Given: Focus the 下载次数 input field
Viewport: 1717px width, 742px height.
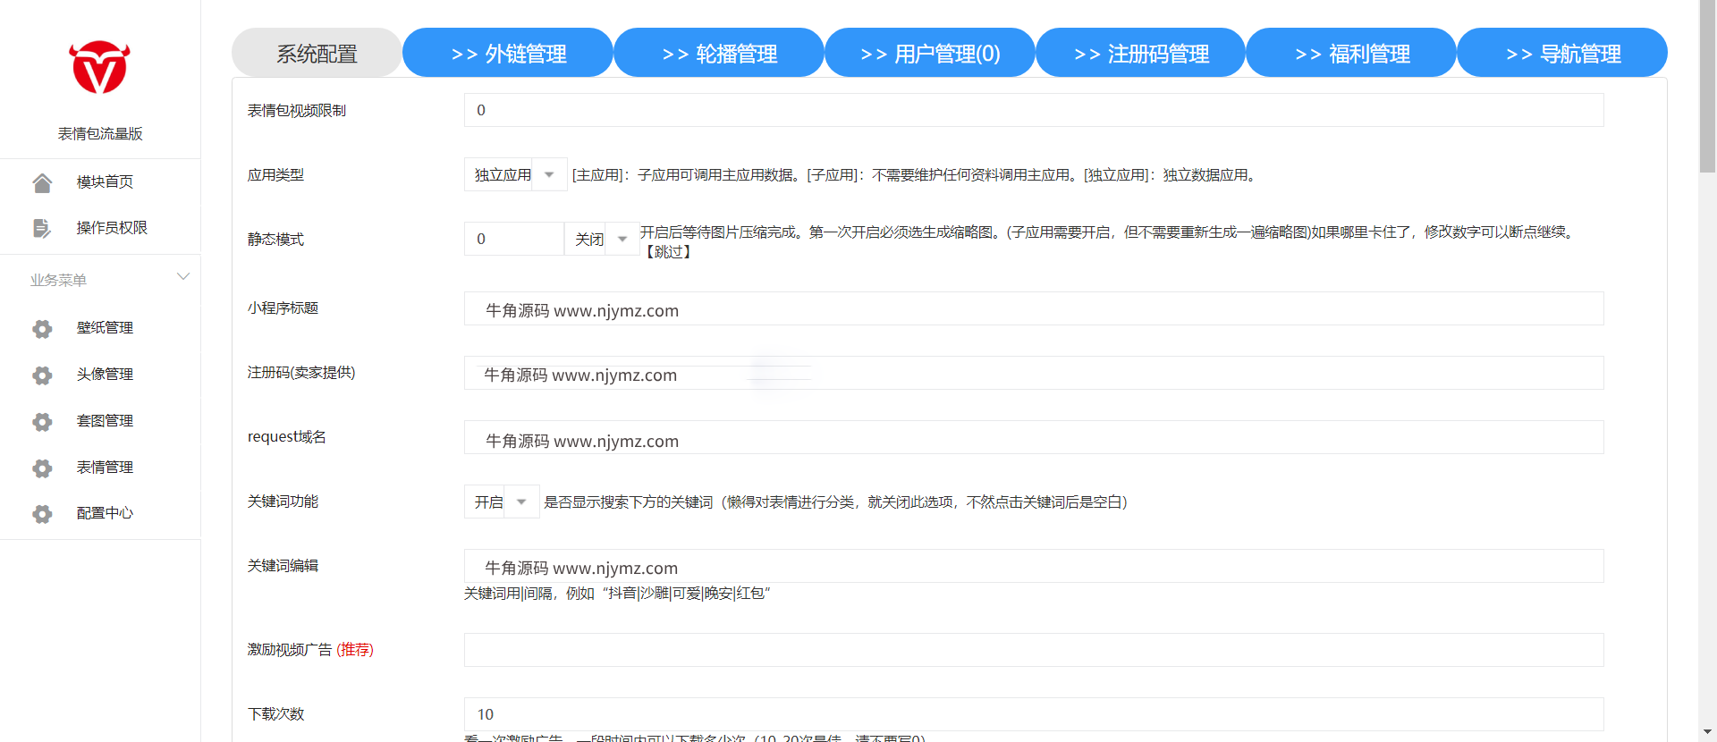Looking at the screenshot, I should tap(1034, 714).
